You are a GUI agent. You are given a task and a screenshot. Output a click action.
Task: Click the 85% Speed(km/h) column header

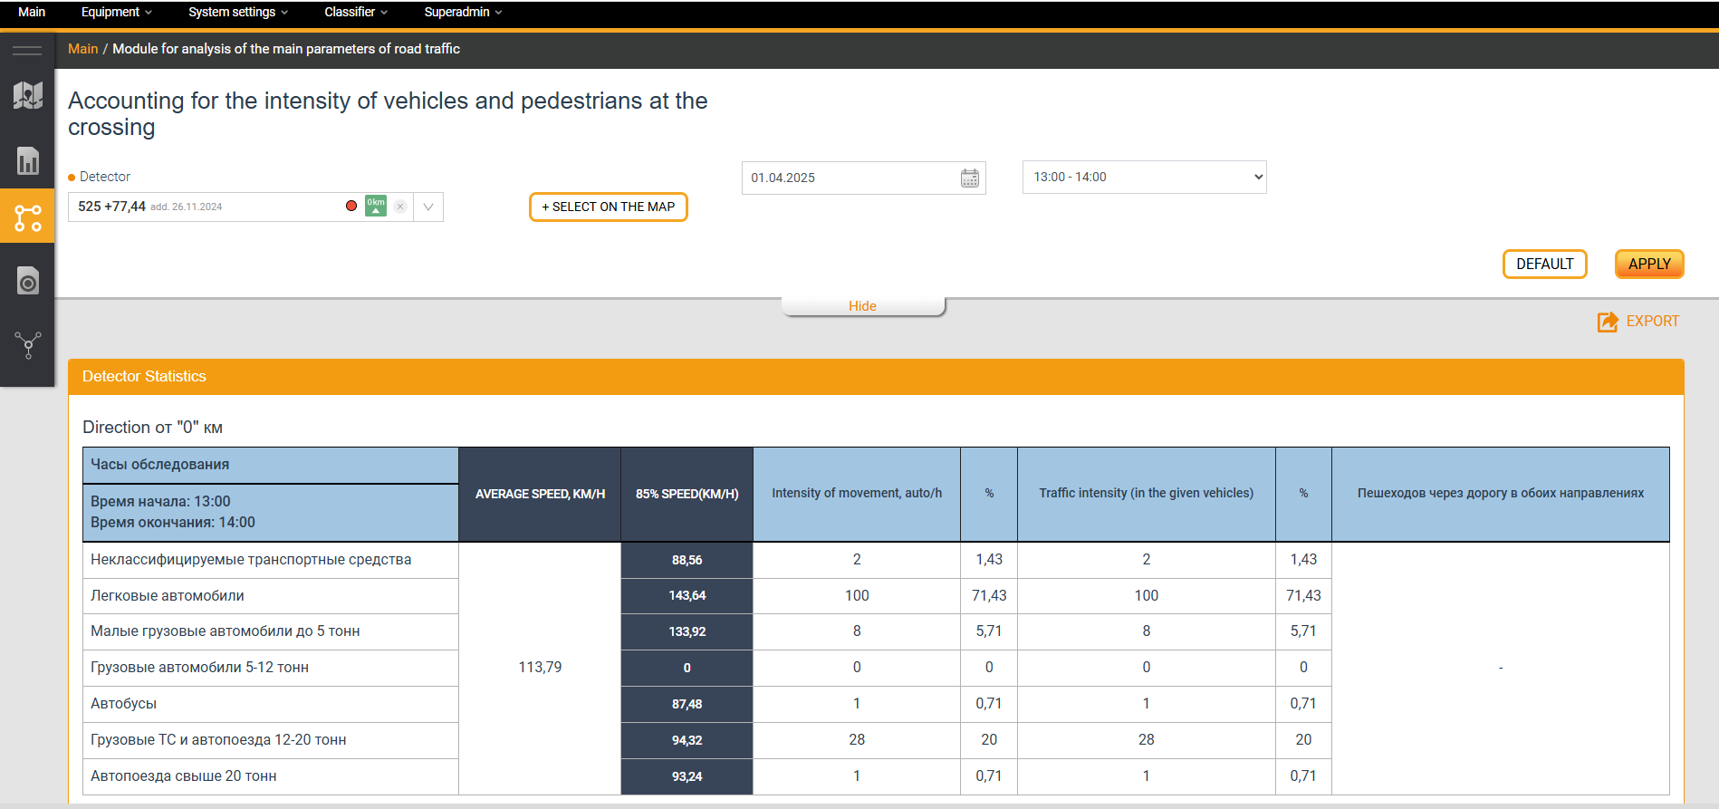pos(687,495)
